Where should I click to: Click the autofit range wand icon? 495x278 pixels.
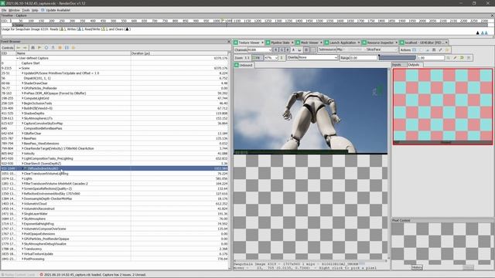pos(455,58)
